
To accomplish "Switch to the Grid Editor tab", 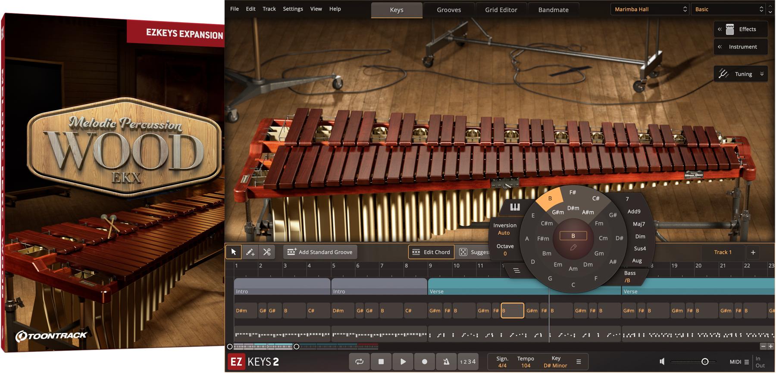I will [x=501, y=9].
